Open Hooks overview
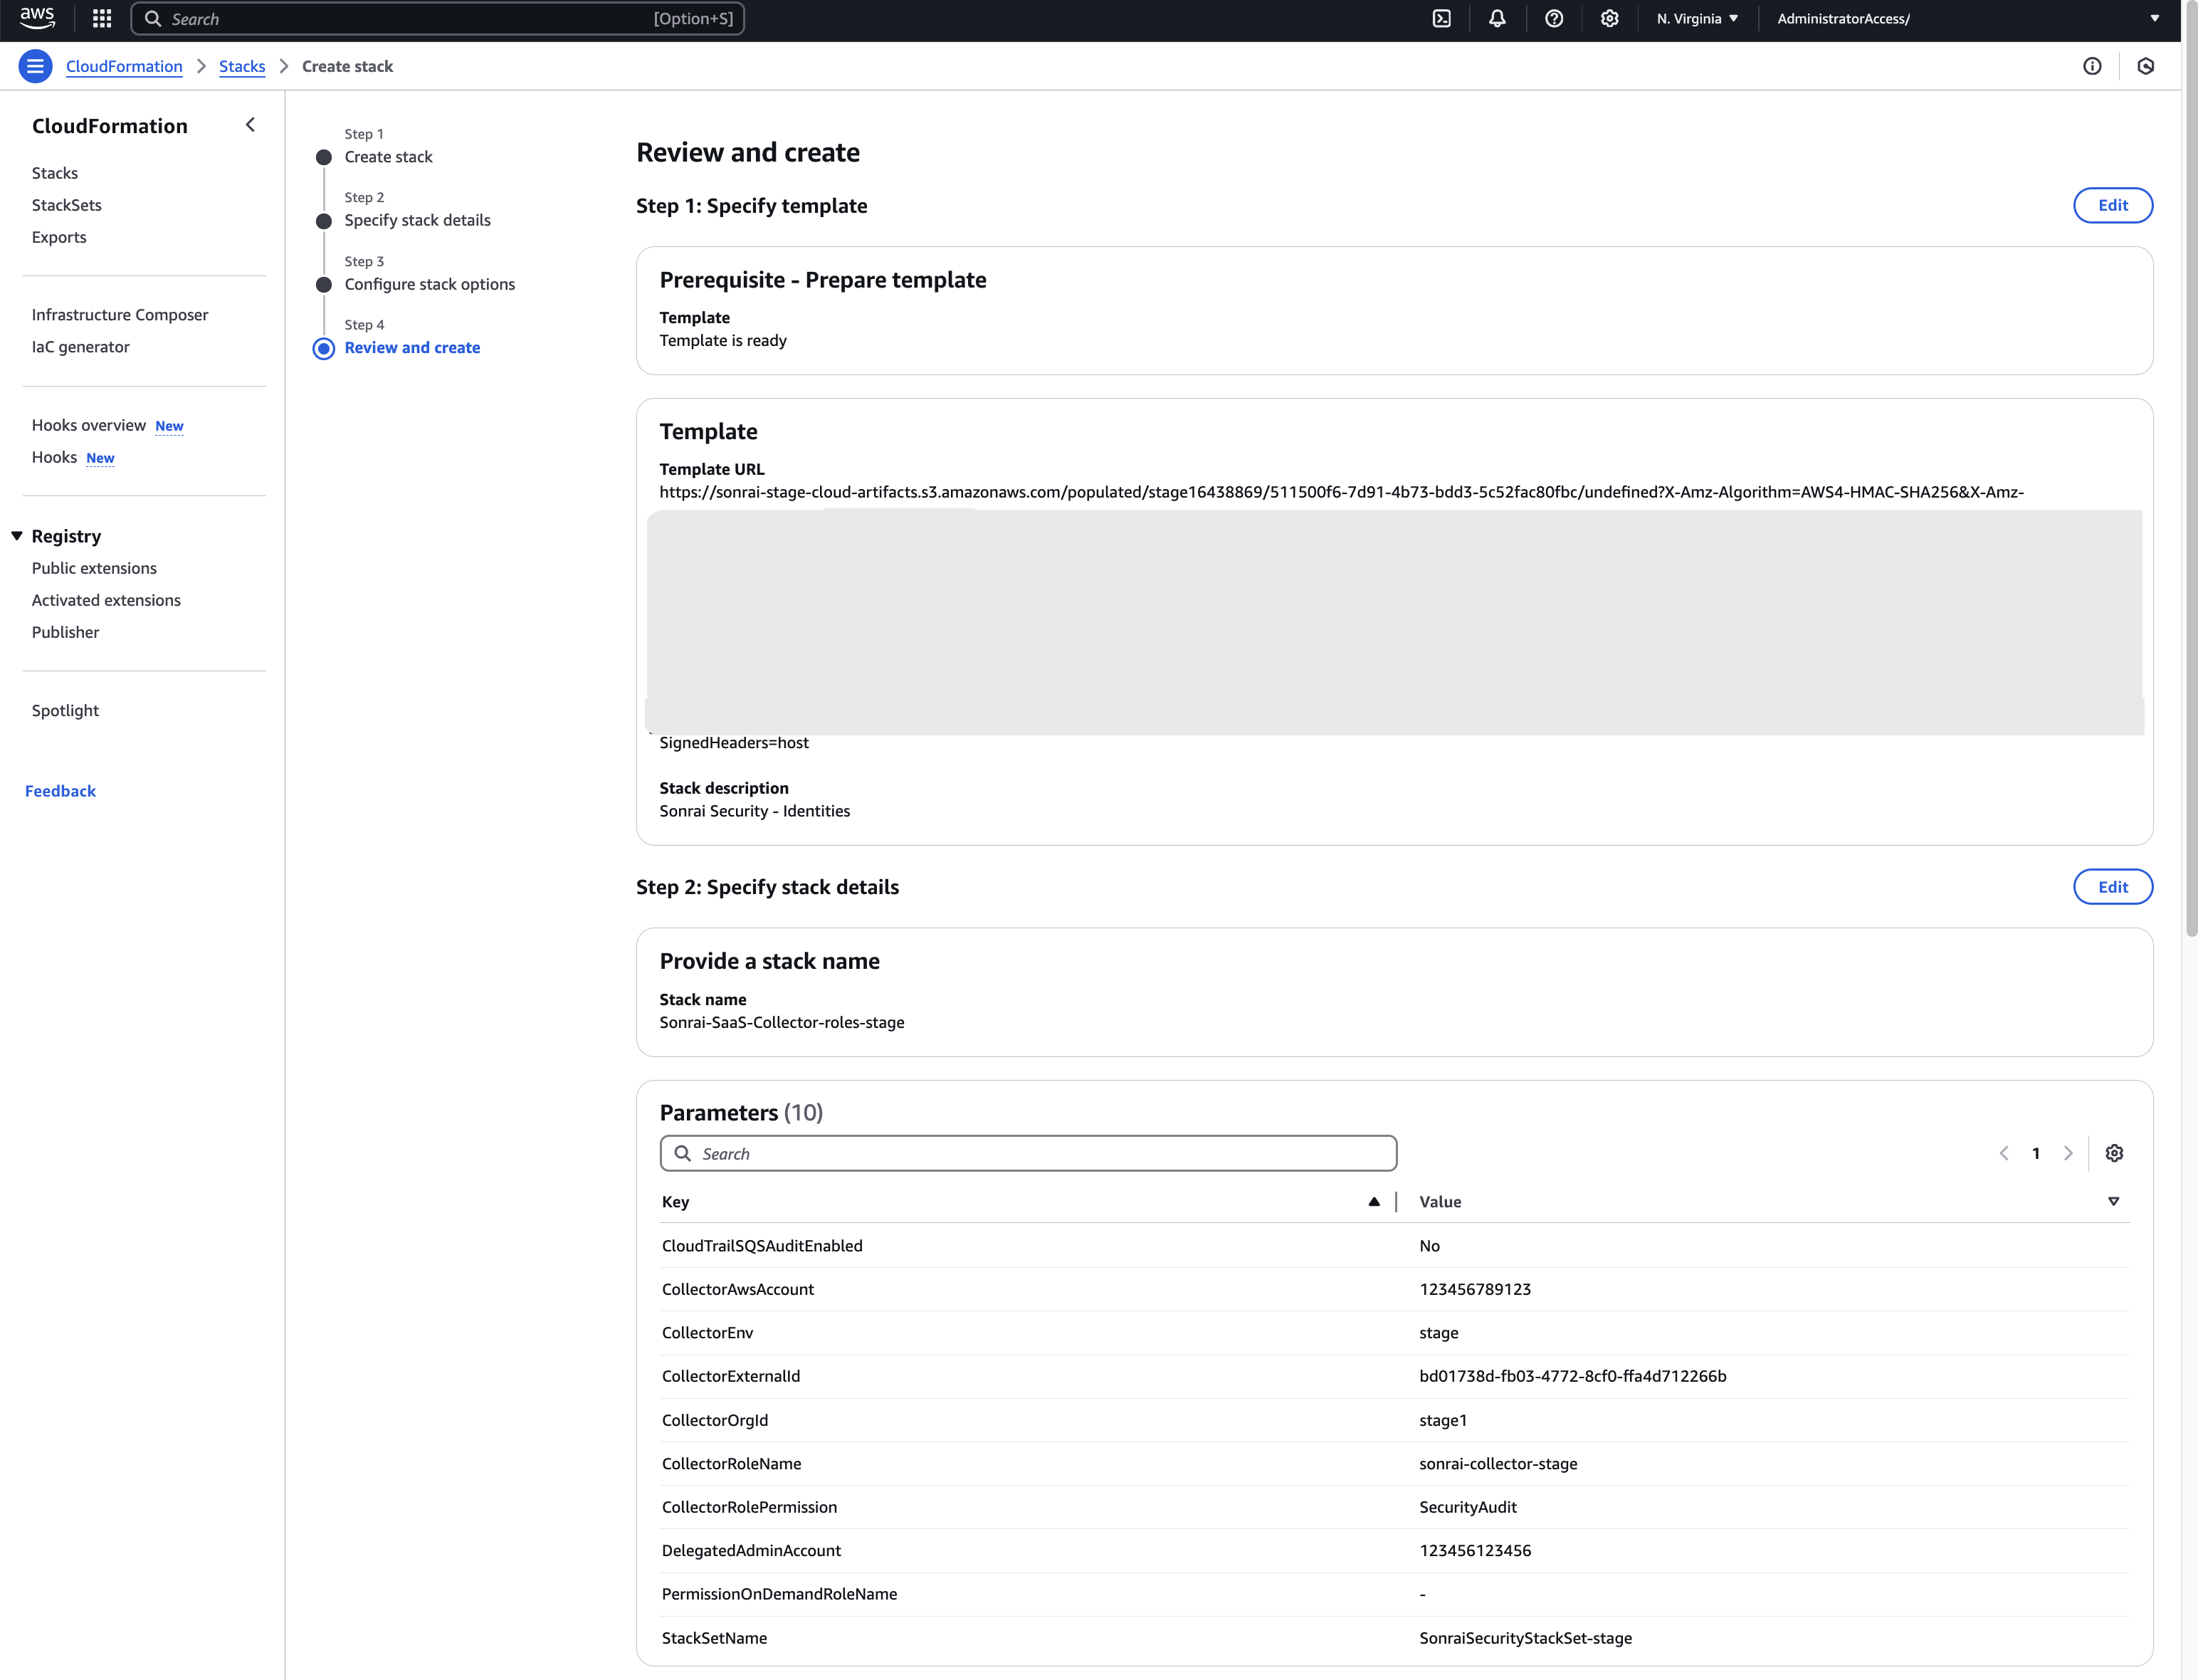This screenshot has height=1680, width=2198. pos(89,425)
